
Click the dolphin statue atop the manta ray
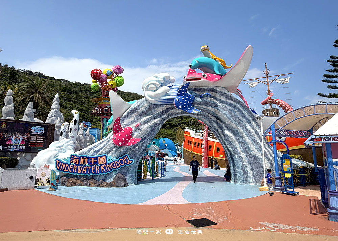click(x=206, y=64)
